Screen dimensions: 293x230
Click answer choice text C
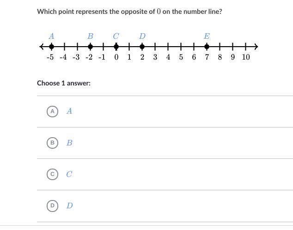pyautogui.click(x=69, y=174)
